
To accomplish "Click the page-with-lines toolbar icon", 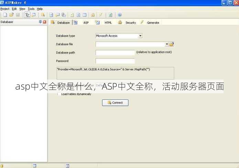I will [78, 15].
